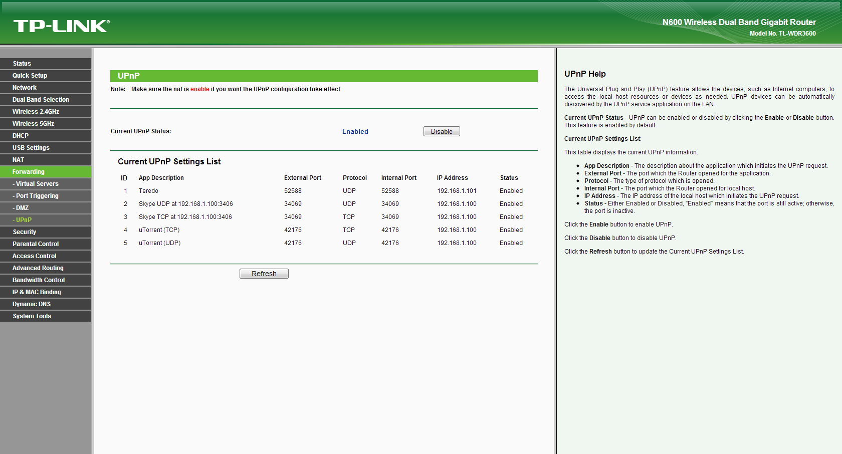
Task: Select the uTorrent (UDP) entry
Action: click(159, 243)
